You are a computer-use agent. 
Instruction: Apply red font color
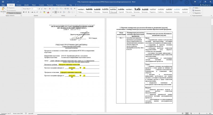[x=48, y=12]
